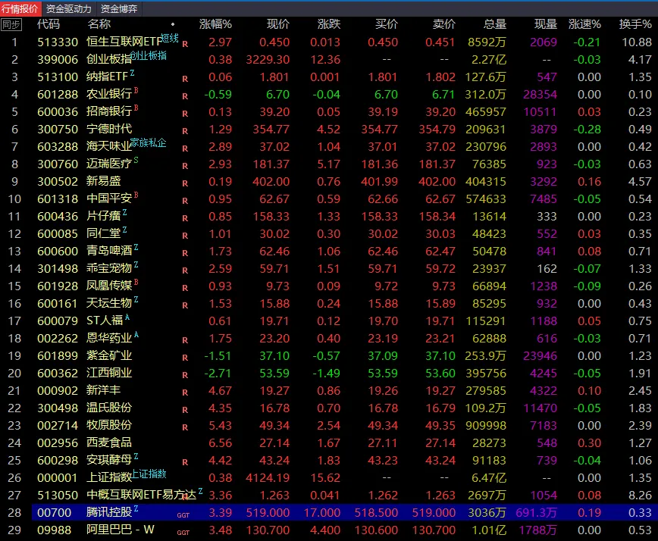This screenshot has height=541, width=658.
Task: Click the volume 8592万 in row 1
Action: pos(487,42)
